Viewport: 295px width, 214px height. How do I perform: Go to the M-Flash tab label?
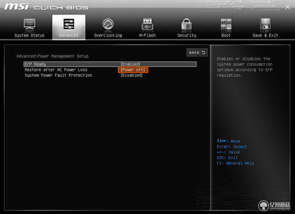147,35
